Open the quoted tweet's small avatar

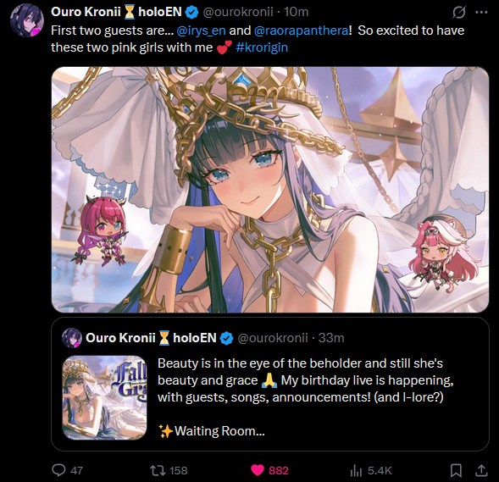72,337
